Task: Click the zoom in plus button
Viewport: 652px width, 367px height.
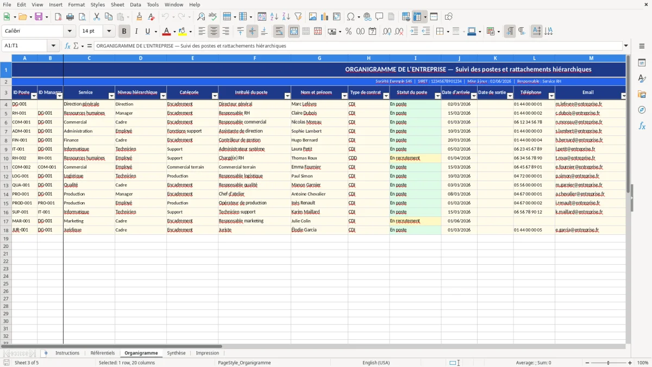Action: [x=630, y=363]
